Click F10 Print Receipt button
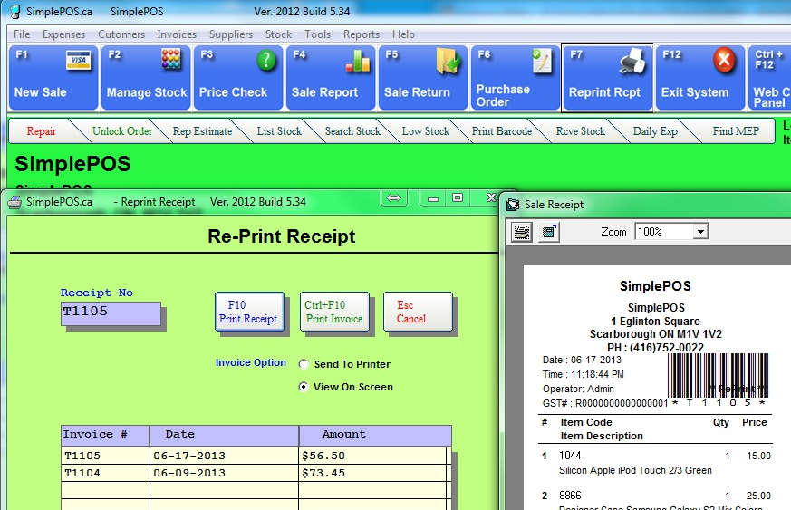This screenshot has width=791, height=510. tap(249, 312)
